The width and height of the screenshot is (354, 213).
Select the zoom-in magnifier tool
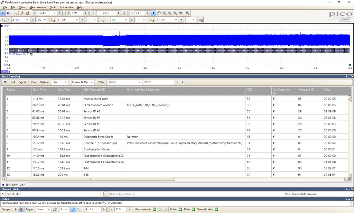coord(170,13)
